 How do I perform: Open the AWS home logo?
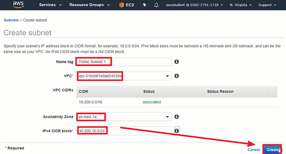tap(18, 4)
